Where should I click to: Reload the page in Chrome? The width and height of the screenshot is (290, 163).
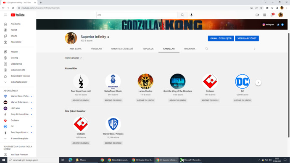13,8
